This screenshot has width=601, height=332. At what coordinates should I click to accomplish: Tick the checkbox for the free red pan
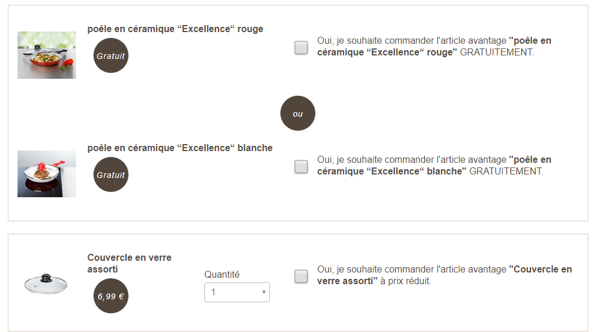point(301,48)
